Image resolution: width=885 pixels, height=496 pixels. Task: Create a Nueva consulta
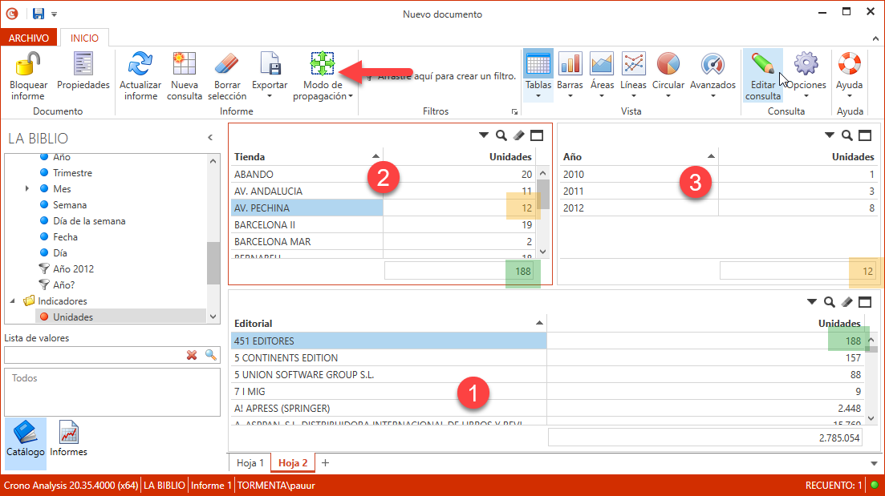pyautogui.click(x=185, y=63)
